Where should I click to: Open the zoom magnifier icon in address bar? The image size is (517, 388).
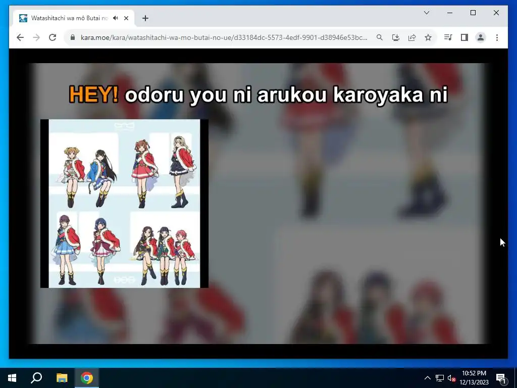[x=380, y=37]
